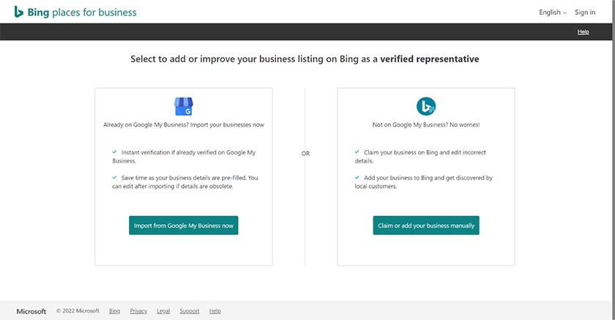Click 'Claim your business on Bing' bullet
This screenshot has height=320, width=615.
(420, 157)
